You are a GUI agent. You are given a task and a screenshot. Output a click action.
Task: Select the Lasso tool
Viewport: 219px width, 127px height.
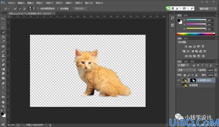(3, 28)
